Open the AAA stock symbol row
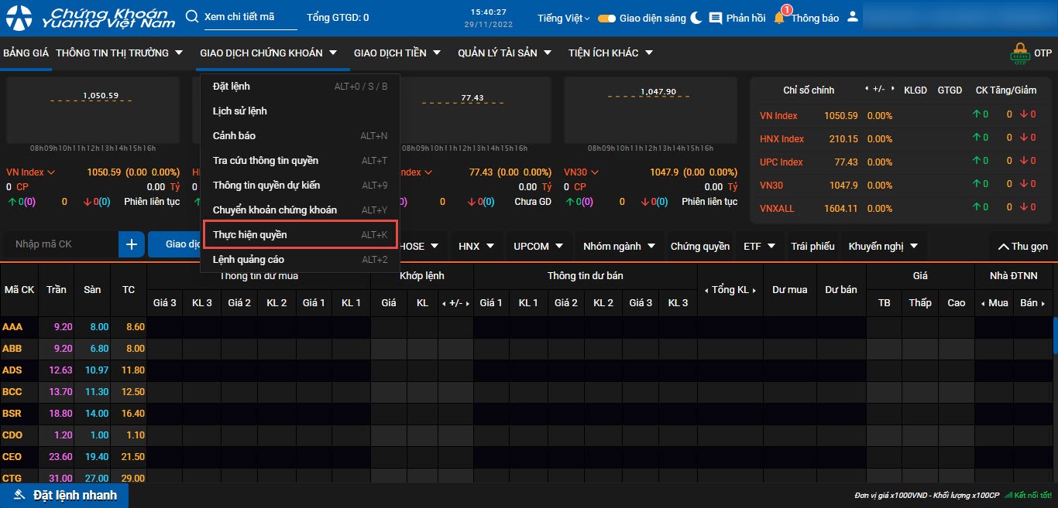This screenshot has width=1058, height=508. [12, 327]
